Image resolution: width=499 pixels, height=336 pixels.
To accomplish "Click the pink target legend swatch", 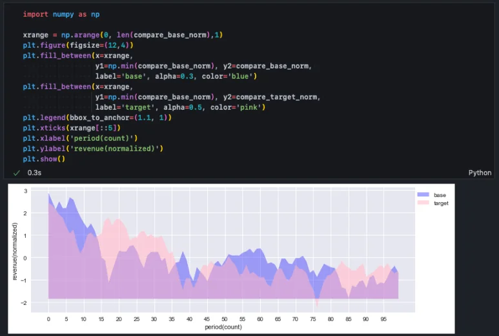I will pyautogui.click(x=423, y=203).
